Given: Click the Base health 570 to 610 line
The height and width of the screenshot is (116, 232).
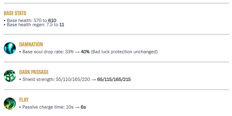Looking at the screenshot, I should pyautogui.click(x=30, y=21).
